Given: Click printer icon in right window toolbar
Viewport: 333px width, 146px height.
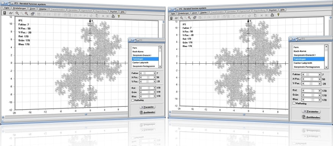Looking at the screenshot, I should pos(272,15).
